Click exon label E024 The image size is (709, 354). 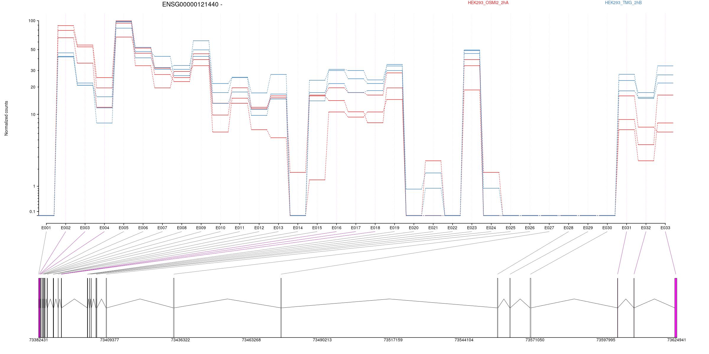(491, 228)
